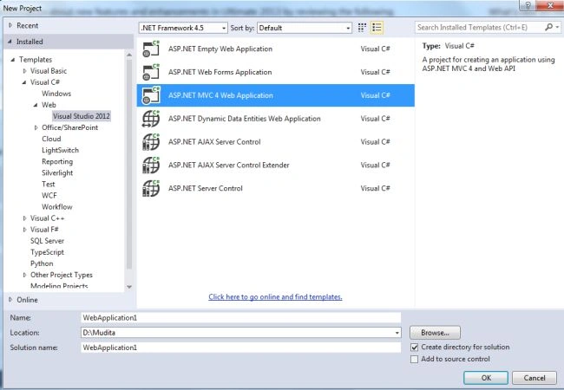
Task: Click the Solution name input field
Action: [240, 348]
